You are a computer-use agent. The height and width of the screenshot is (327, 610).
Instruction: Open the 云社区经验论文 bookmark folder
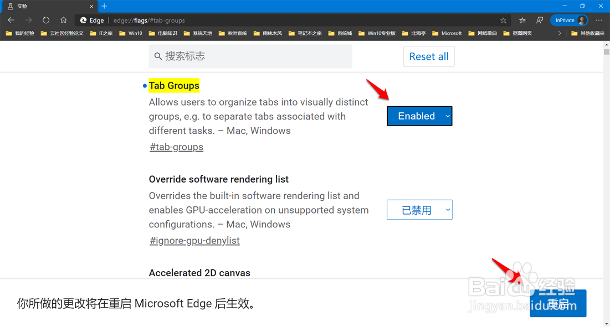click(62, 33)
